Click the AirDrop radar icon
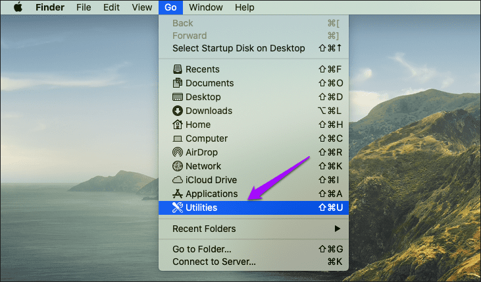 pyautogui.click(x=177, y=152)
